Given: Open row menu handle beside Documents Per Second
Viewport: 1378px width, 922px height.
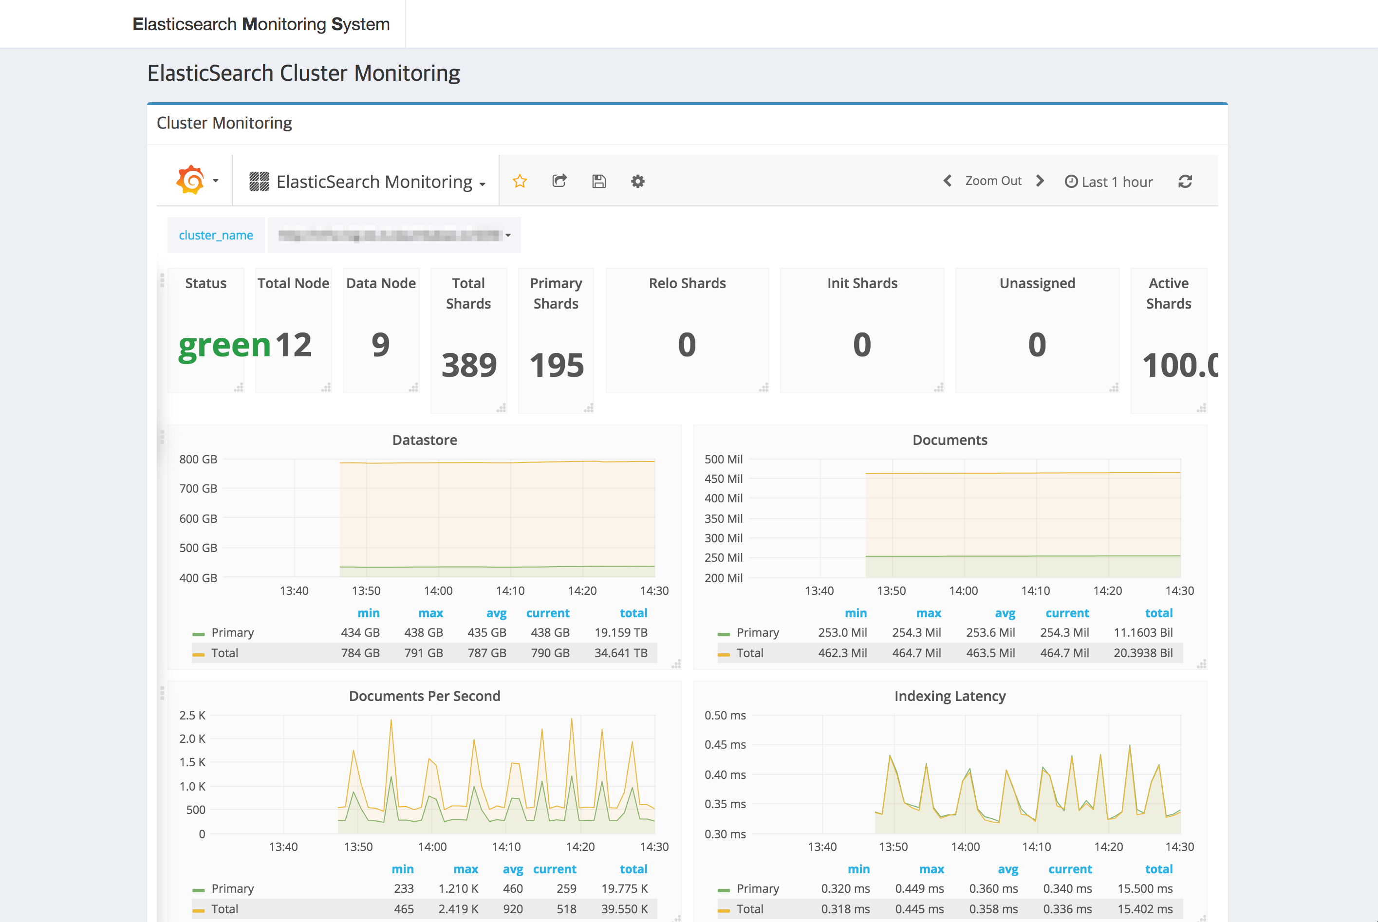Looking at the screenshot, I should [162, 693].
